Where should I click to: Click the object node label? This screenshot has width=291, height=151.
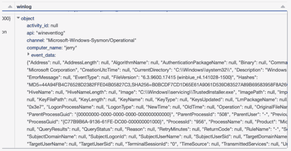tap(28, 18)
